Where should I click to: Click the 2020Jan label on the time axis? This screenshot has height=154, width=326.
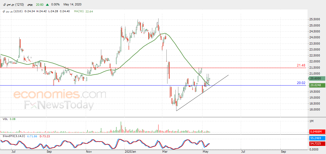pyautogui.click(x=130, y=152)
